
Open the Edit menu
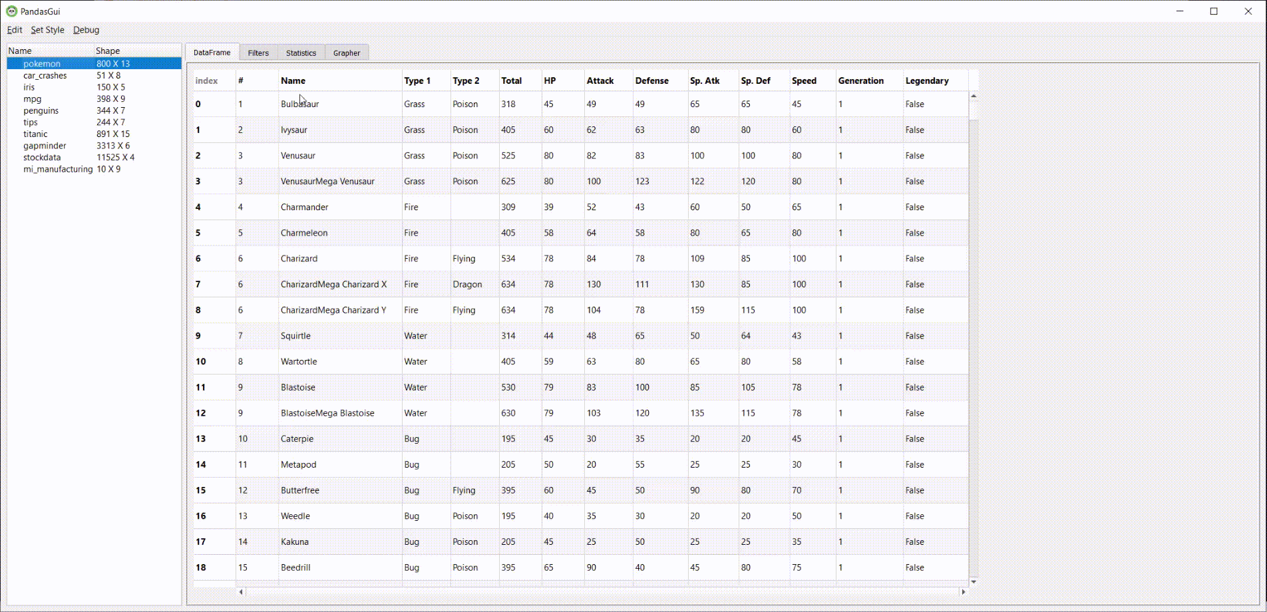(15, 30)
